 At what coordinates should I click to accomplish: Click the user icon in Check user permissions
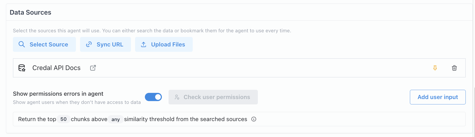177,97
